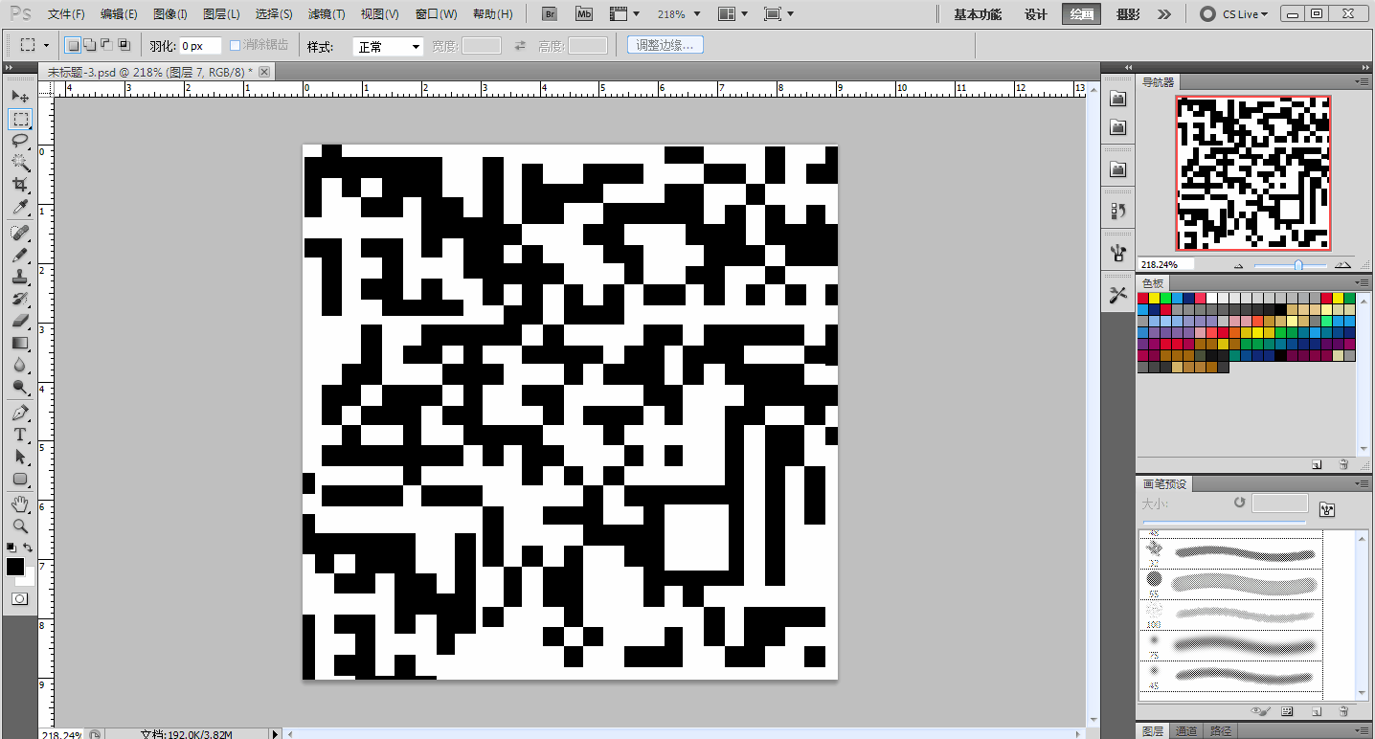Select the Move tool
The image size is (1375, 739).
point(19,97)
